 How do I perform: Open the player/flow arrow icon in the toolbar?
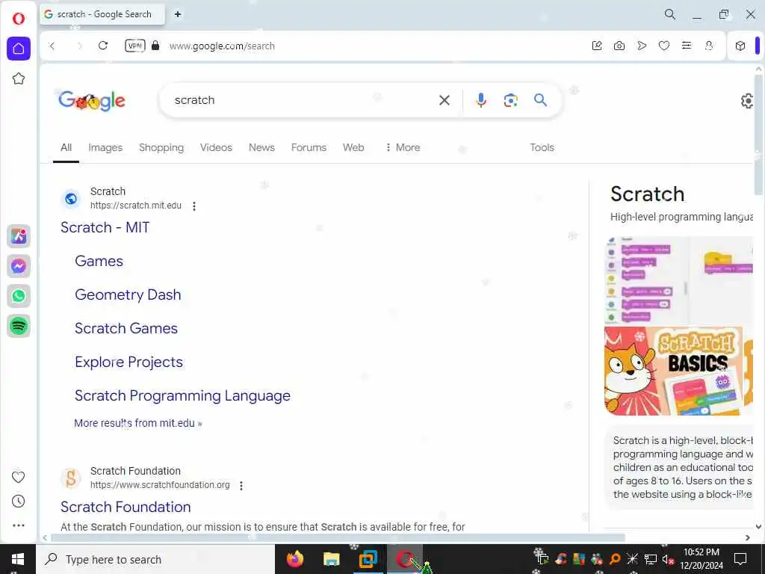pyautogui.click(x=642, y=46)
